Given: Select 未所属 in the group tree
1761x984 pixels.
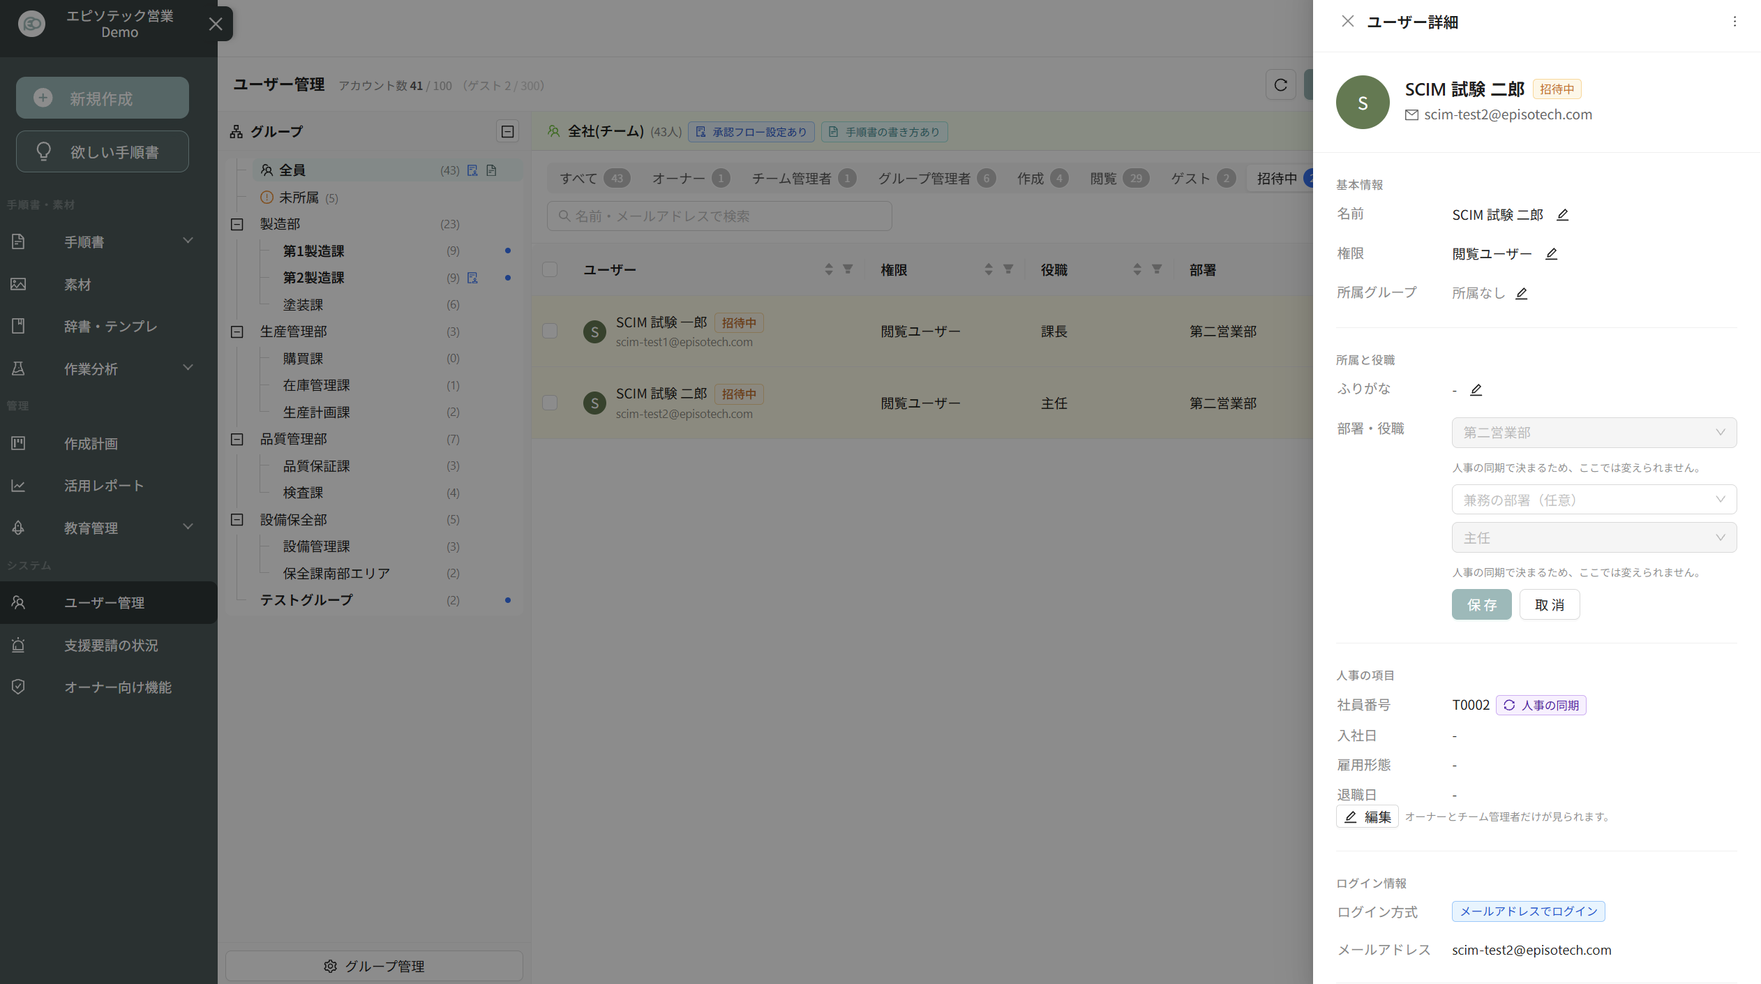Looking at the screenshot, I should pyautogui.click(x=299, y=197).
